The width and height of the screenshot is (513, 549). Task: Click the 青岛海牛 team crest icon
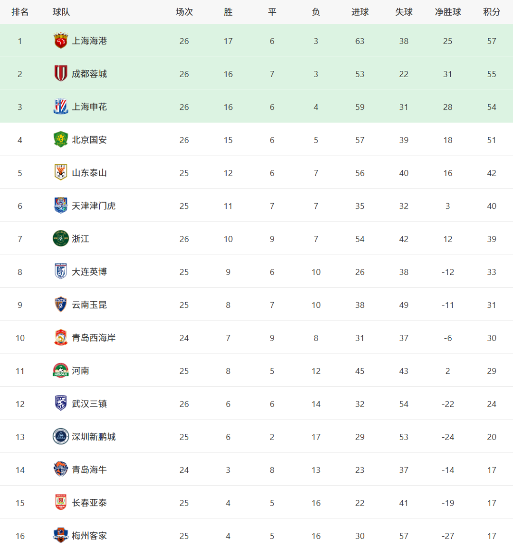point(60,469)
